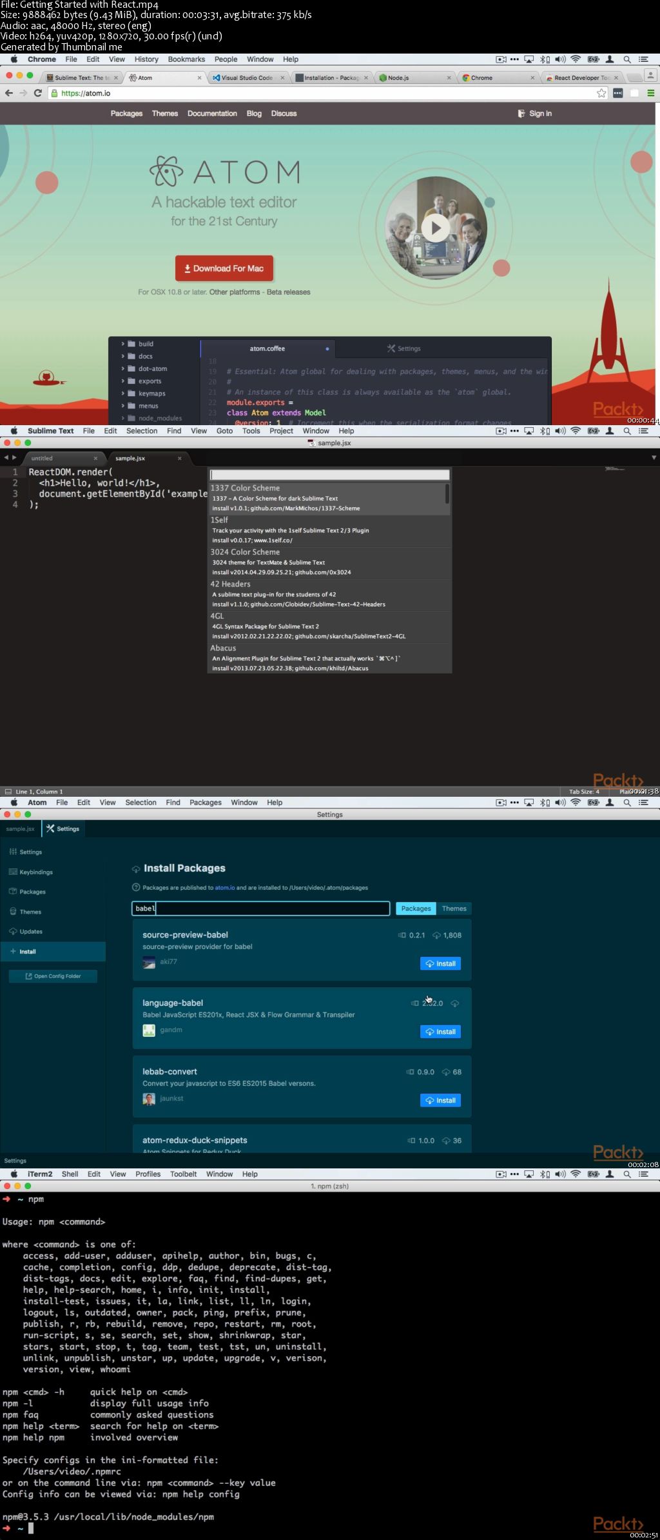Open the Toolbelt menu in iTerm2
This screenshot has width=660, height=1540.
click(183, 1174)
